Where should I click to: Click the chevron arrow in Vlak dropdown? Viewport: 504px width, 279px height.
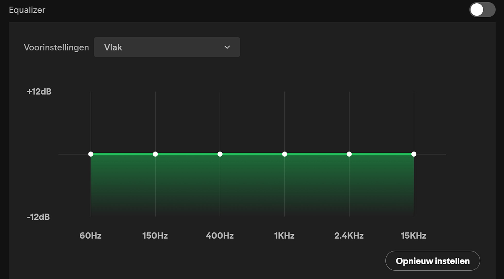click(227, 47)
